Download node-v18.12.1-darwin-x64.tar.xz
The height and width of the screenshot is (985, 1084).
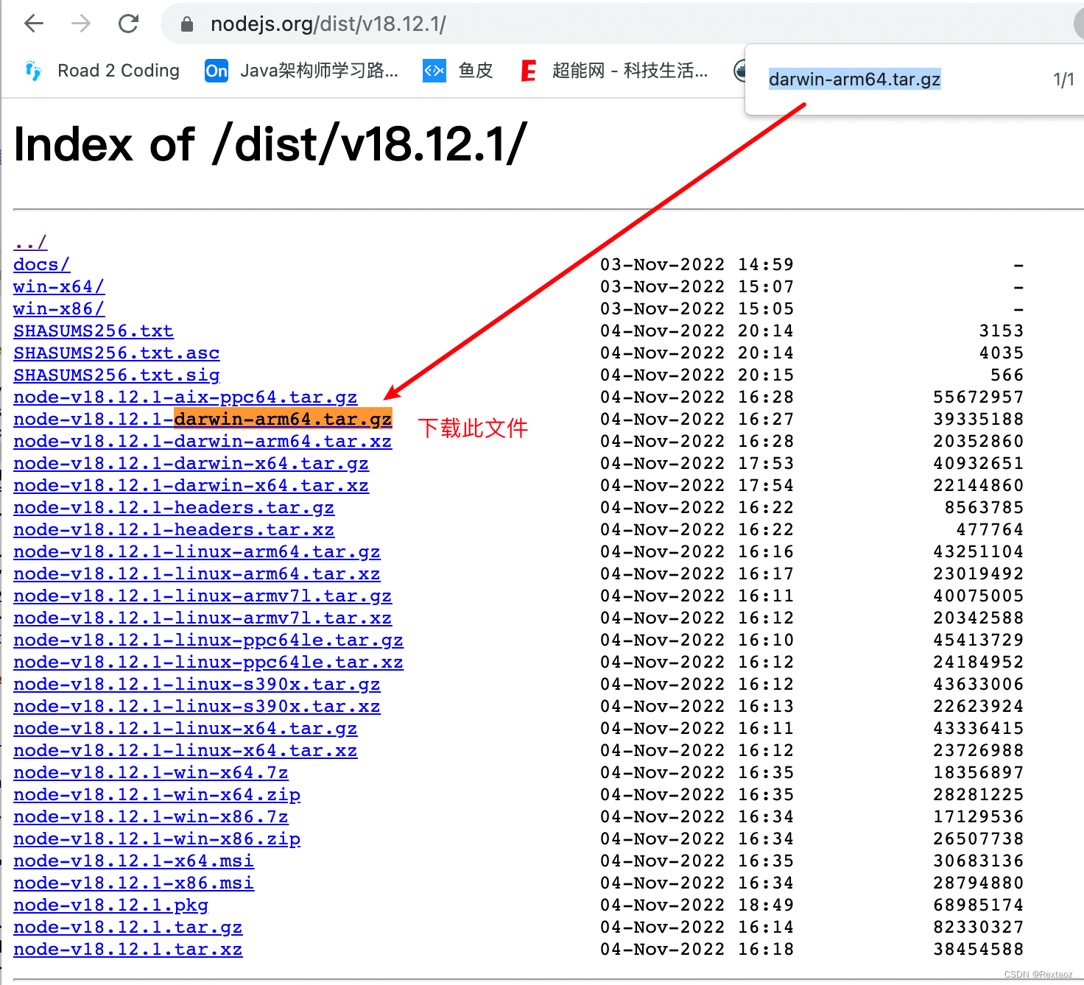(x=191, y=485)
